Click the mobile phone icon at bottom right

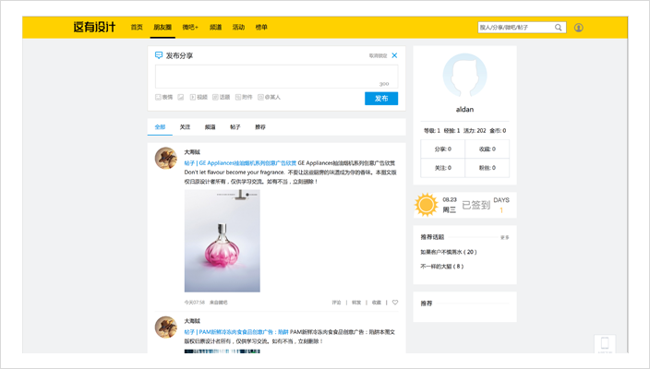(605, 344)
